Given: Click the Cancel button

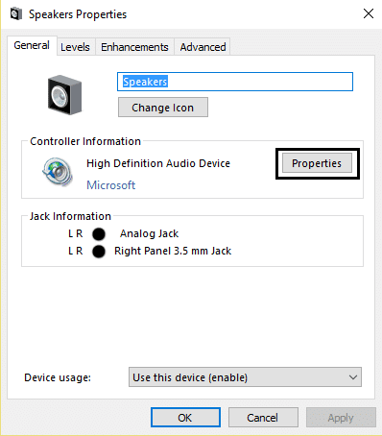Looking at the screenshot, I should (263, 418).
